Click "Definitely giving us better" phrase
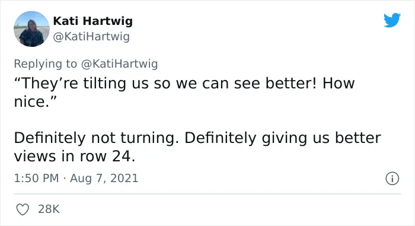The width and height of the screenshot is (415, 226). point(283,138)
